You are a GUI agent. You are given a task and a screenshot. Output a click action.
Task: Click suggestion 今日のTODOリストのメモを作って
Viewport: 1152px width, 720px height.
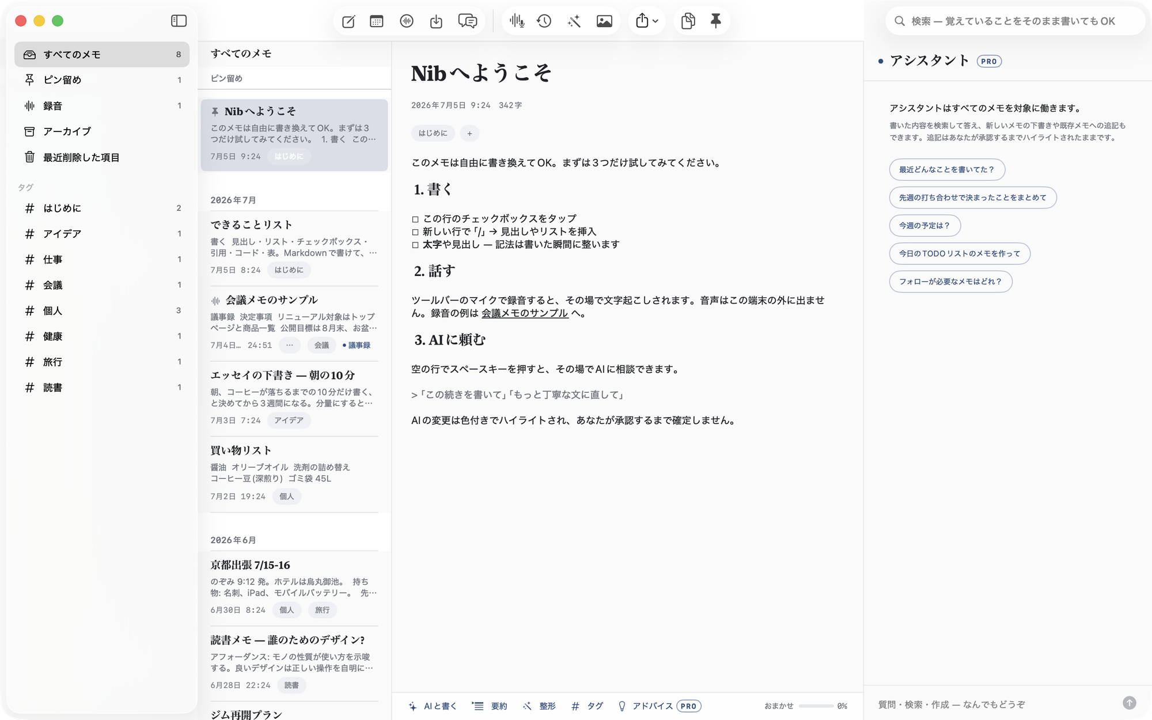click(960, 253)
